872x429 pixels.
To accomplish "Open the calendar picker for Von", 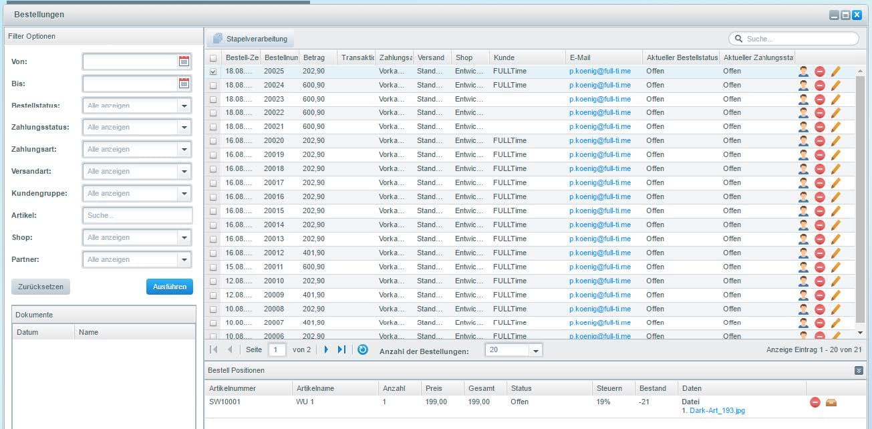I will pos(184,61).
